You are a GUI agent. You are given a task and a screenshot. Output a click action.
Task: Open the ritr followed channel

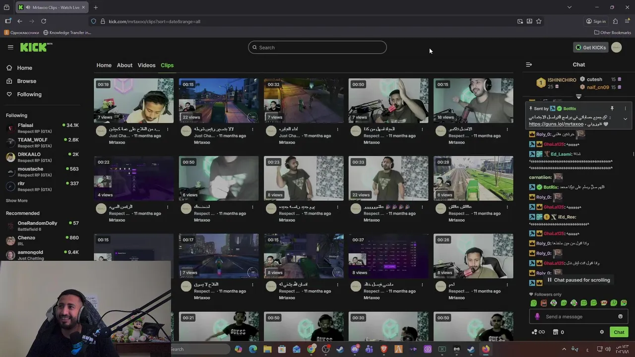(x=42, y=186)
